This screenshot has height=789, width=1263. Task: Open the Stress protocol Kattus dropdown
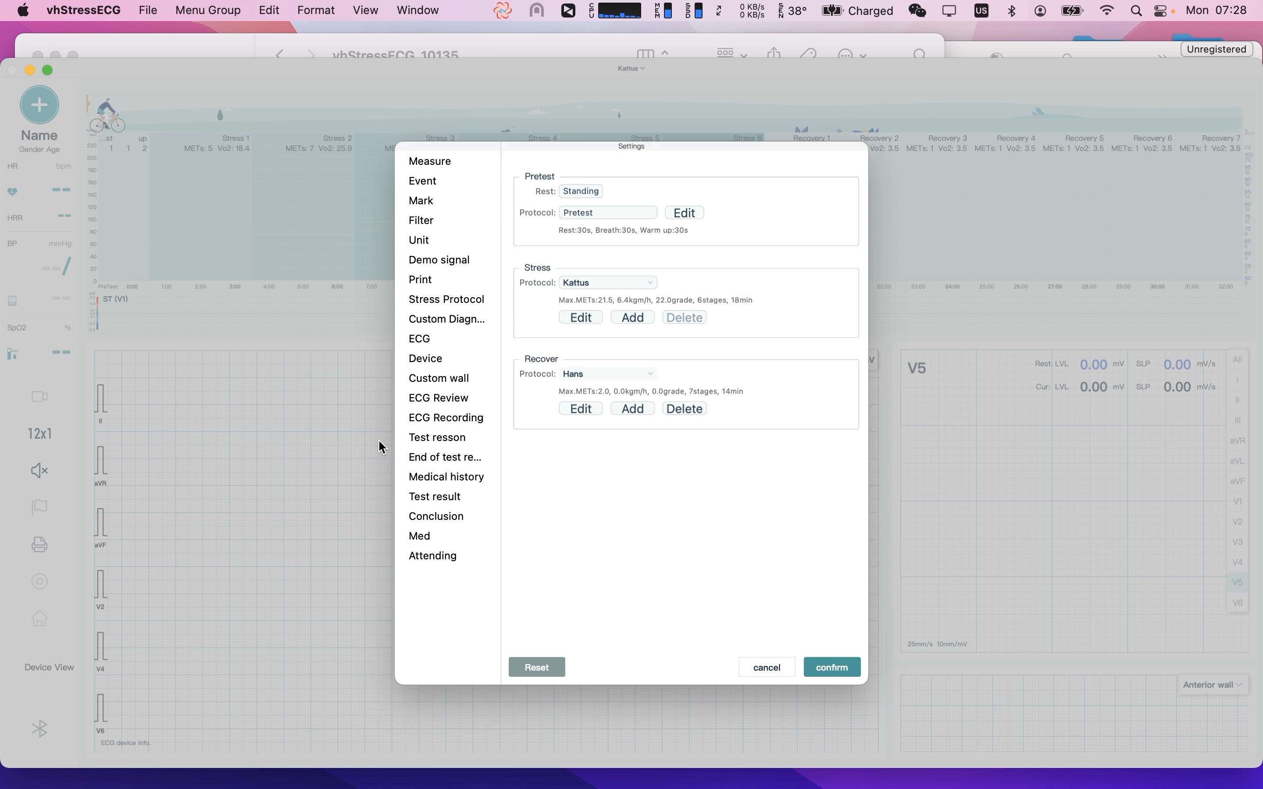pos(607,282)
